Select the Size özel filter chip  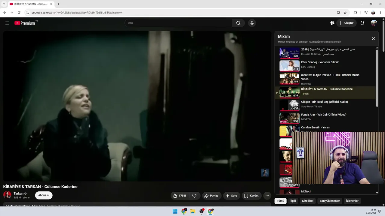pos(308,201)
